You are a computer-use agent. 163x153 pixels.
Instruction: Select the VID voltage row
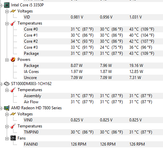tap(93, 17)
